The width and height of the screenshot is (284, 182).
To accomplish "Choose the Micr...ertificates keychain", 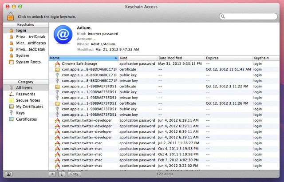I will (x=31, y=43).
